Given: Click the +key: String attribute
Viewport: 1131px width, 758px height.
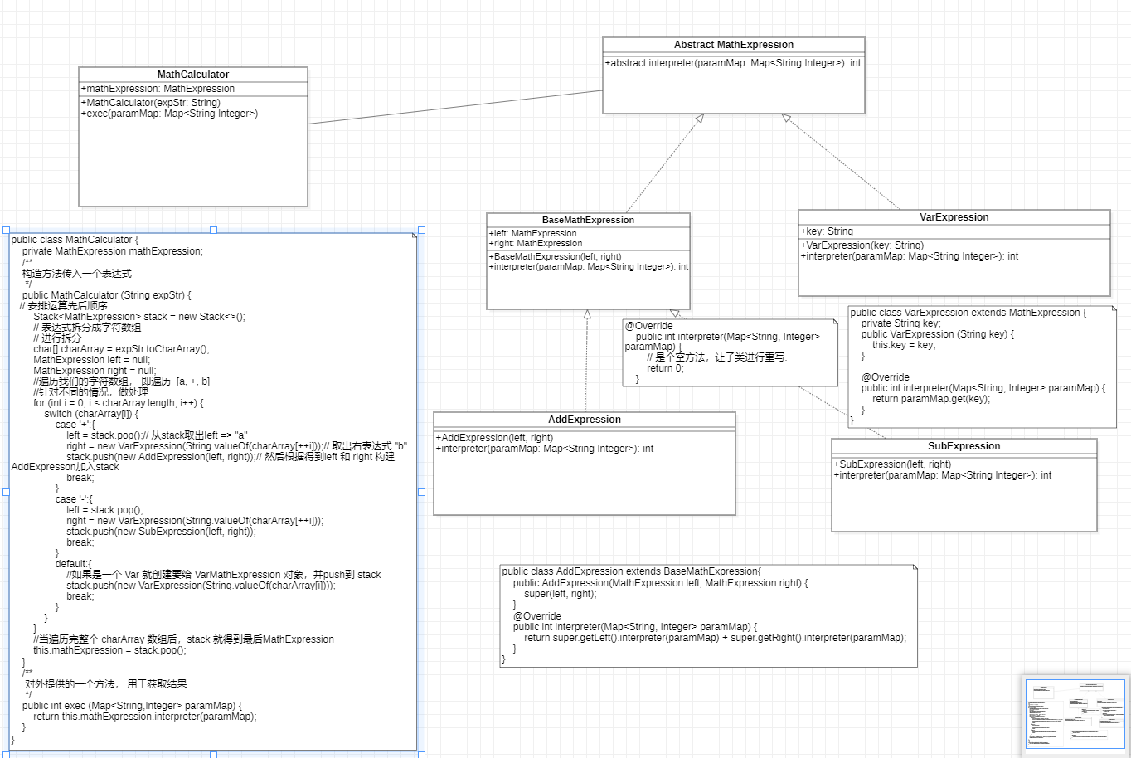Looking at the screenshot, I should click(827, 231).
